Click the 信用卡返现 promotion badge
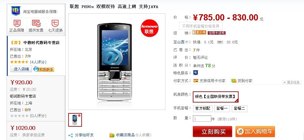This screenshot has width=304, height=140. click(x=216, y=33)
